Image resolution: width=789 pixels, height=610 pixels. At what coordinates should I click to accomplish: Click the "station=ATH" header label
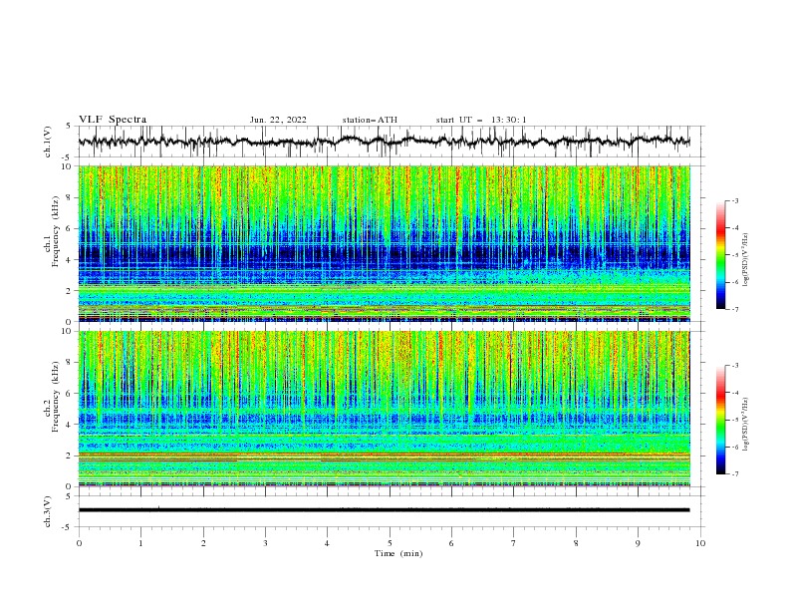370,120
